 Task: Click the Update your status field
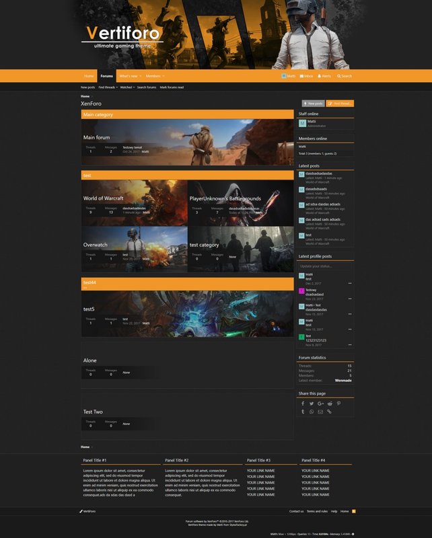pos(325,266)
